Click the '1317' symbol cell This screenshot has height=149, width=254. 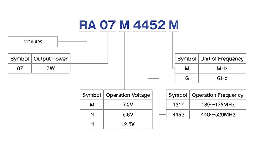(178, 104)
